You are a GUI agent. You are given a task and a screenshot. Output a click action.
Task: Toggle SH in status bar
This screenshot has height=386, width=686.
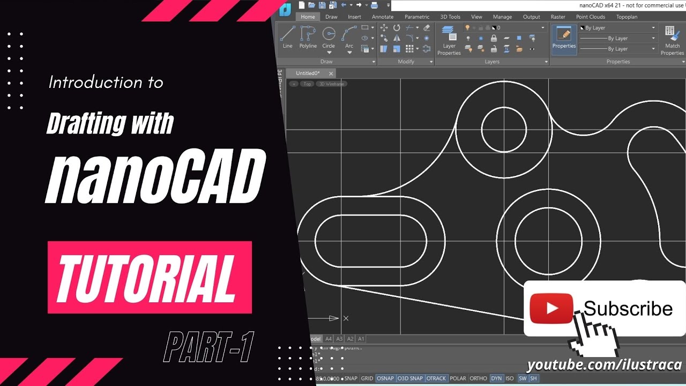533,378
